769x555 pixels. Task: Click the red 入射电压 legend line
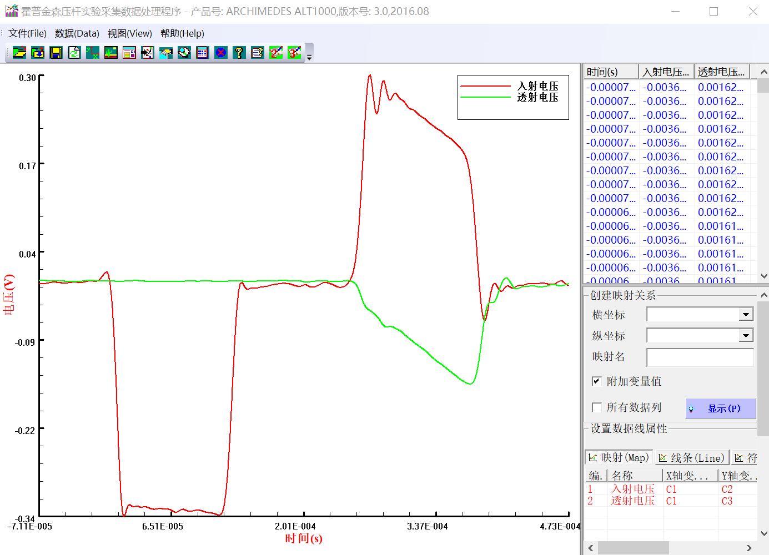[485, 86]
